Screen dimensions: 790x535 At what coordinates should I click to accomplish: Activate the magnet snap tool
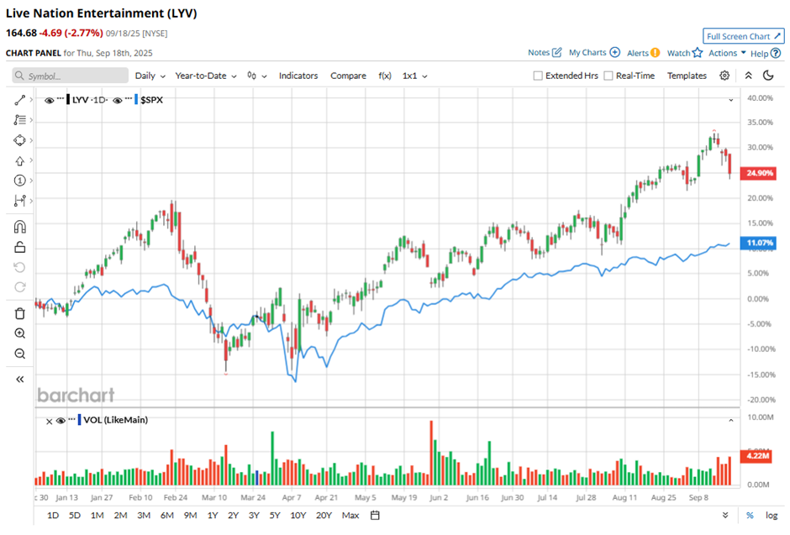[x=20, y=227]
